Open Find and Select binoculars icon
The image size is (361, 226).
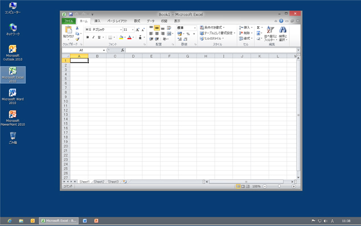point(283,34)
